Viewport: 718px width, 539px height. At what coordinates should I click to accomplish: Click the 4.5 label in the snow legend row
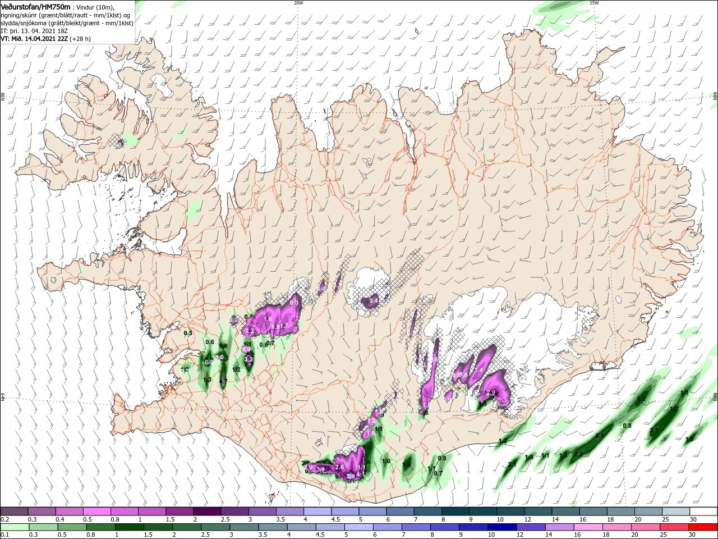[x=335, y=519]
